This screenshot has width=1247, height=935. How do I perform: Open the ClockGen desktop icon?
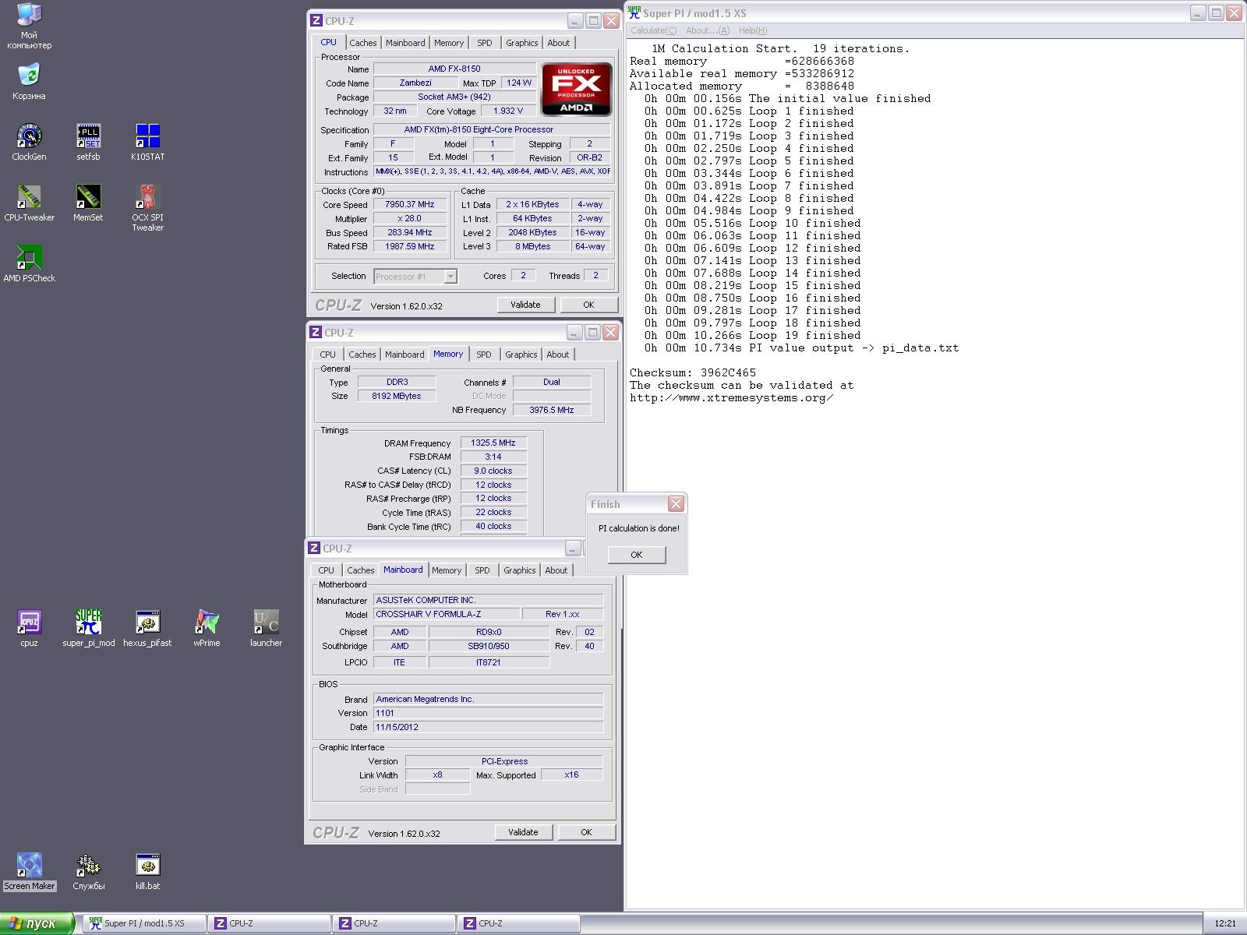point(29,142)
